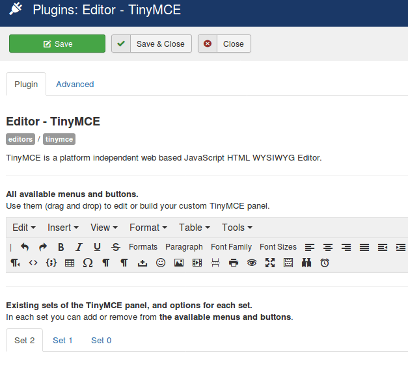
Task: Select the Strikethrough button
Action: tap(116, 247)
